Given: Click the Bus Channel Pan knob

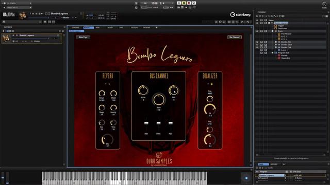Looking at the screenshot, I should click(x=174, y=90).
